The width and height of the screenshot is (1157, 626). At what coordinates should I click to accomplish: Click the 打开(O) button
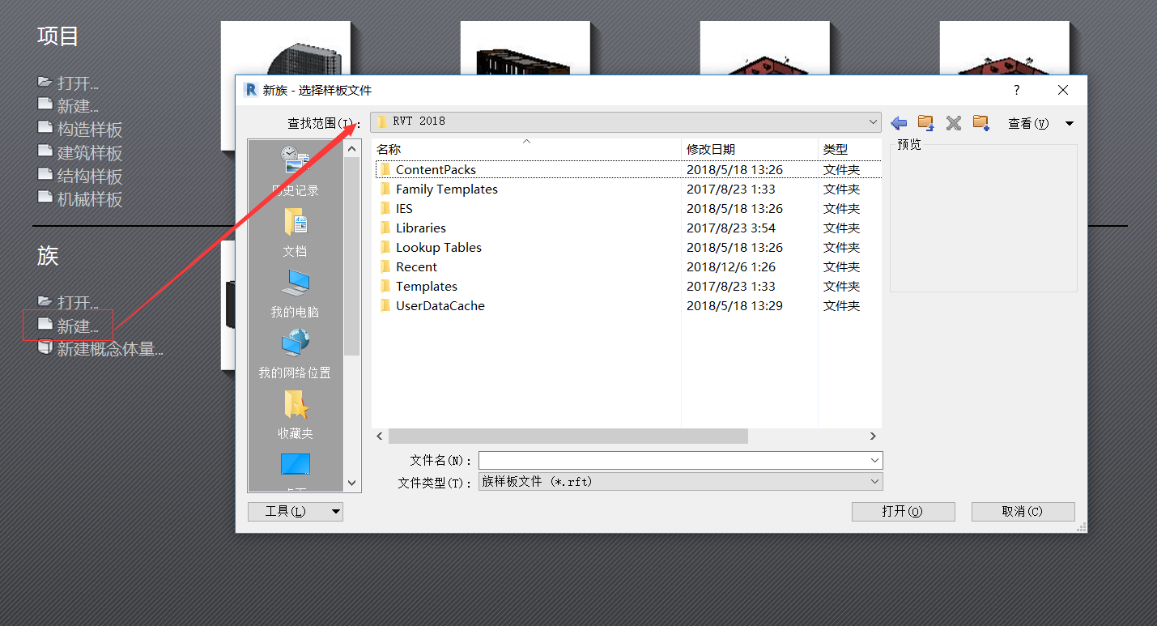coord(903,512)
